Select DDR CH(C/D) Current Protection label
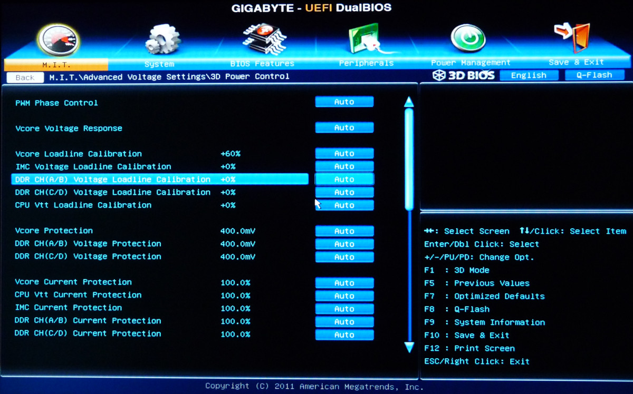 pos(88,333)
